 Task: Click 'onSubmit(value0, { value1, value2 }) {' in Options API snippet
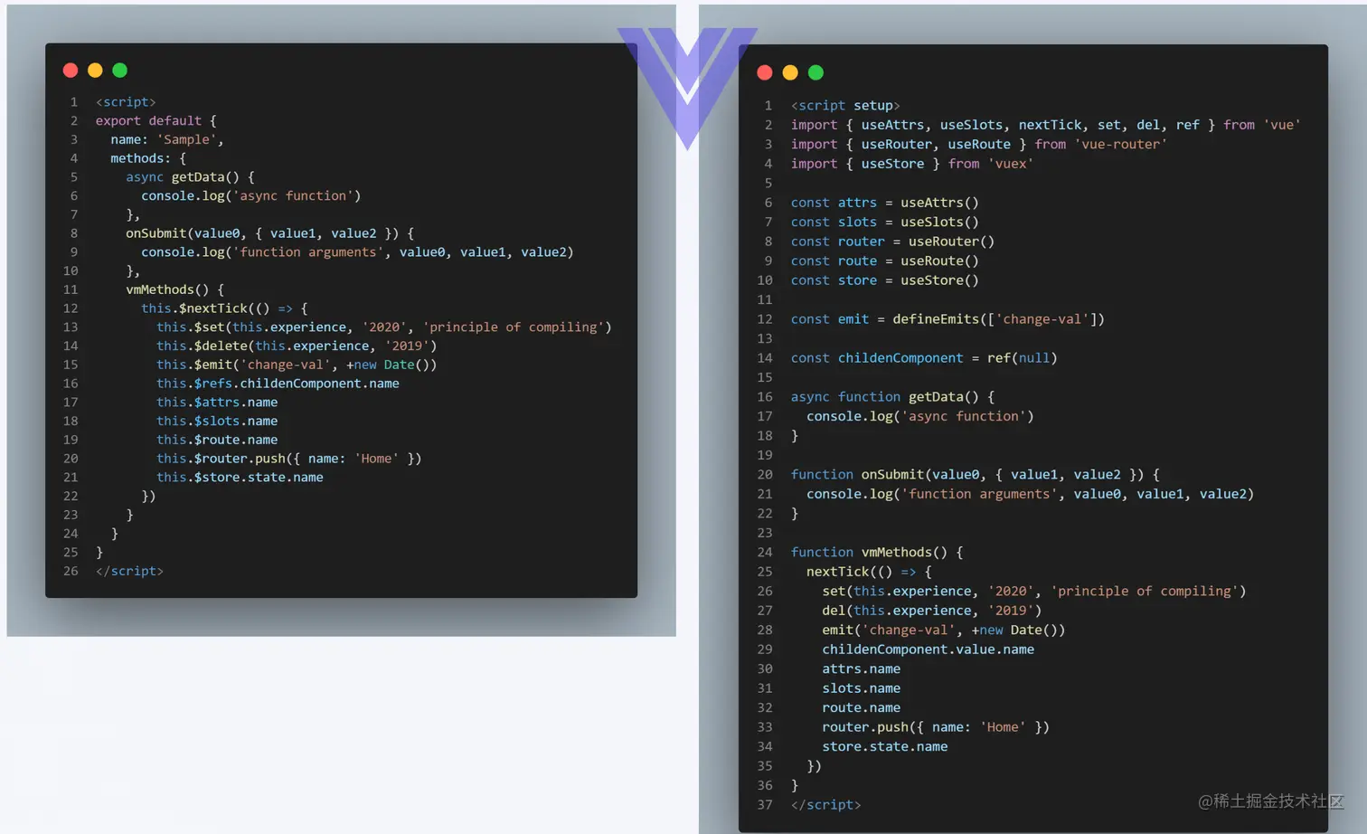(269, 233)
